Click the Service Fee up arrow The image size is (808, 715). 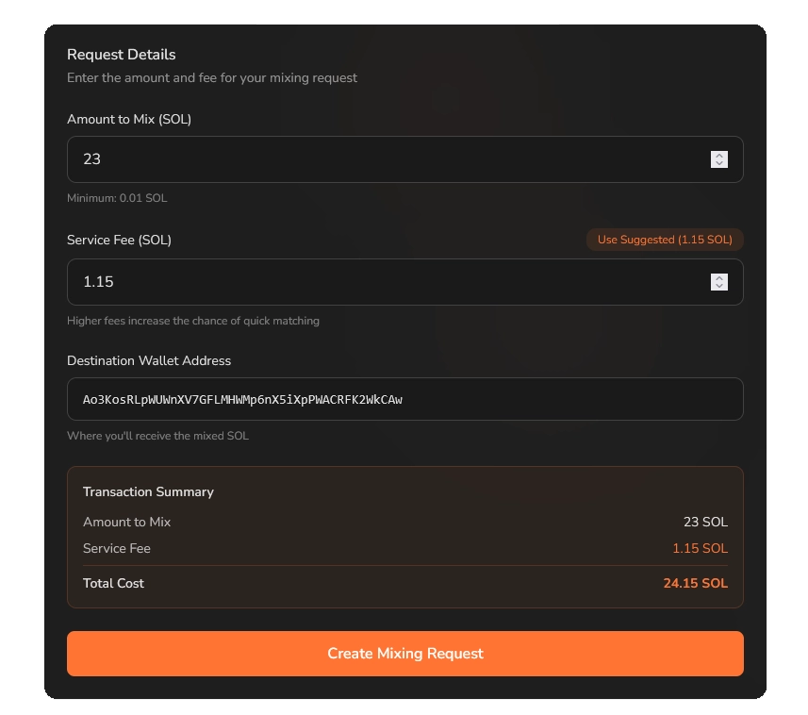pyautogui.click(x=719, y=278)
